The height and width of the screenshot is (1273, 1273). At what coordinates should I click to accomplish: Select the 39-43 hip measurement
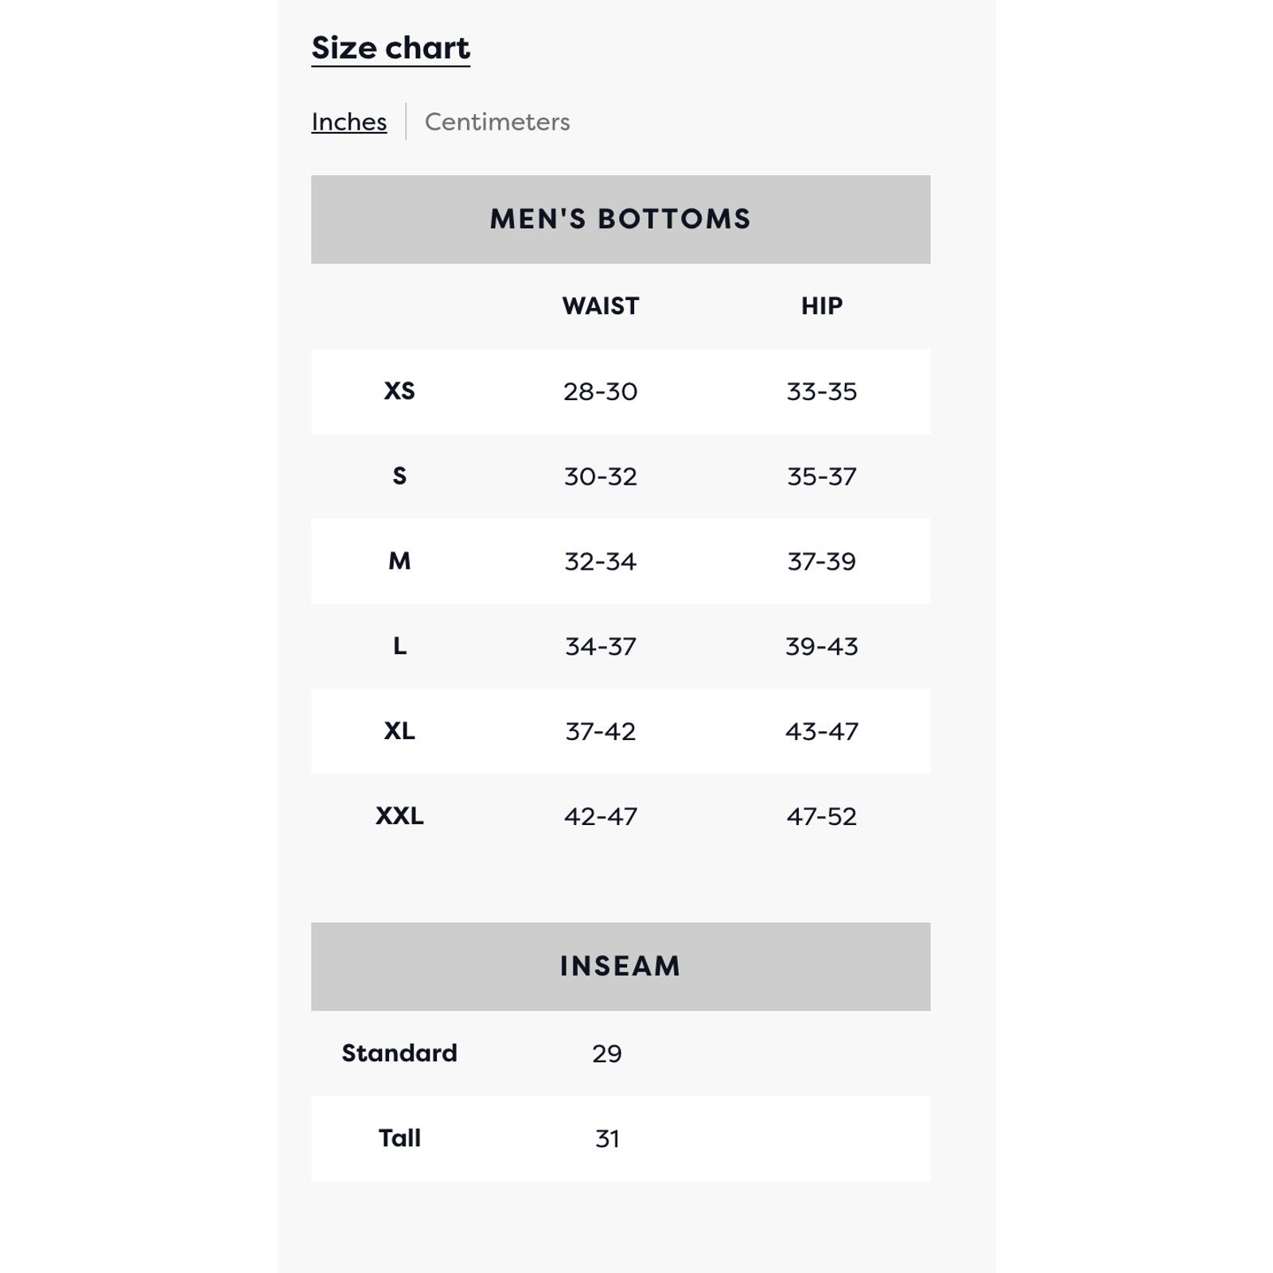click(x=822, y=646)
